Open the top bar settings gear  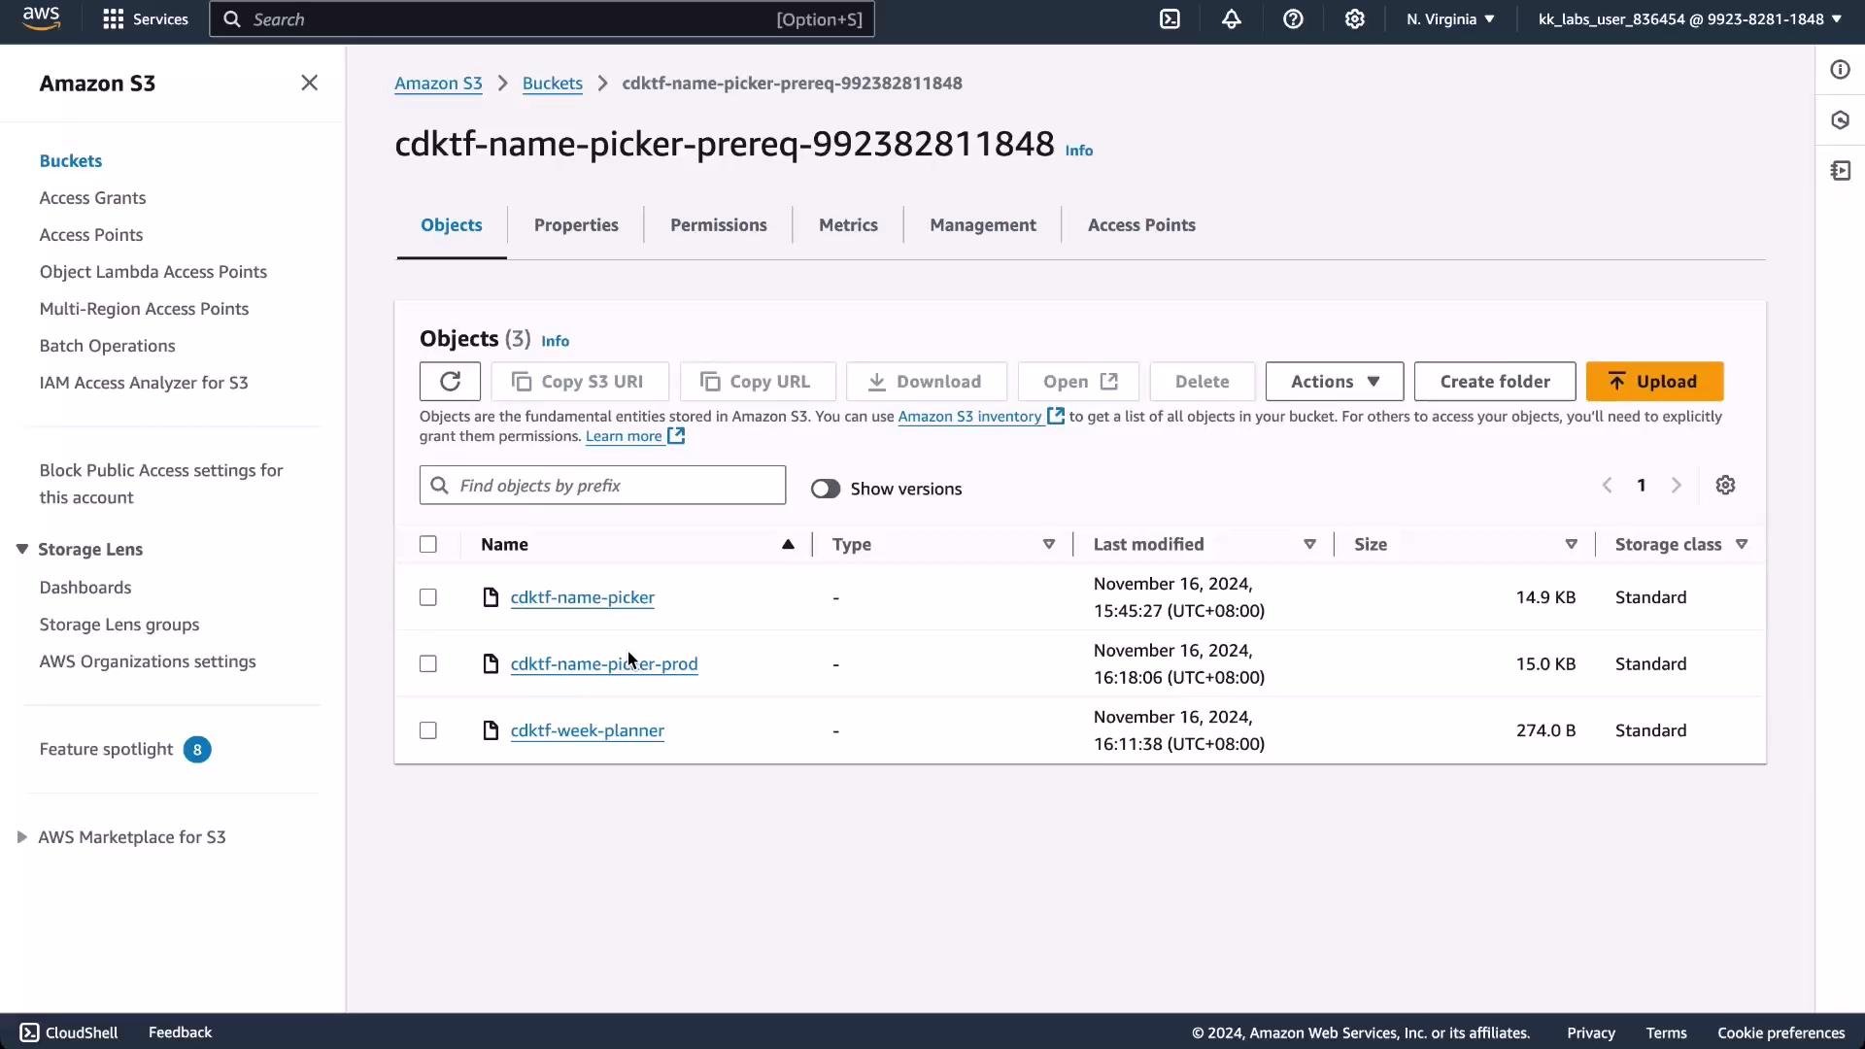coord(1355,19)
